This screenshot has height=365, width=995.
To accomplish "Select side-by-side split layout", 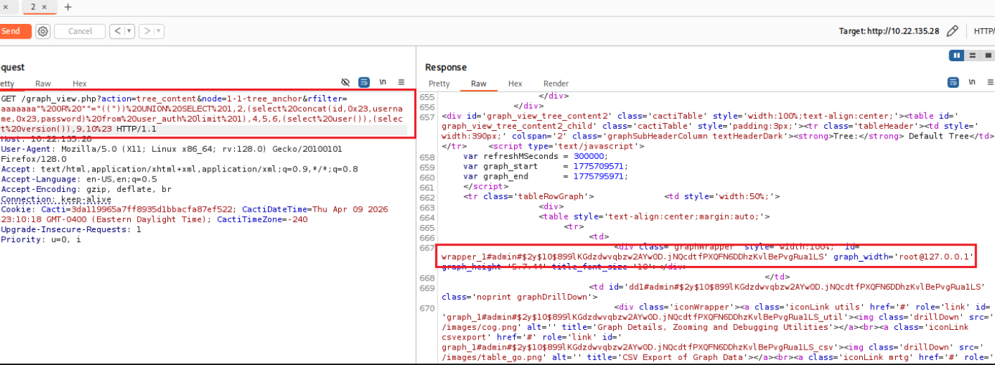I will click(x=957, y=55).
